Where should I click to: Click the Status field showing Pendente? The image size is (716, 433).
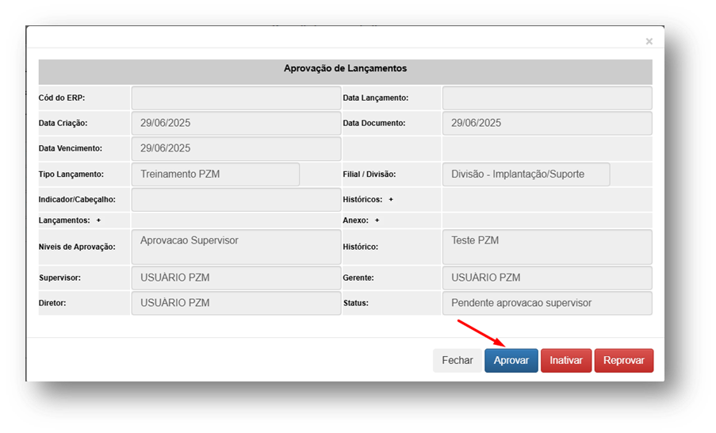coord(546,303)
